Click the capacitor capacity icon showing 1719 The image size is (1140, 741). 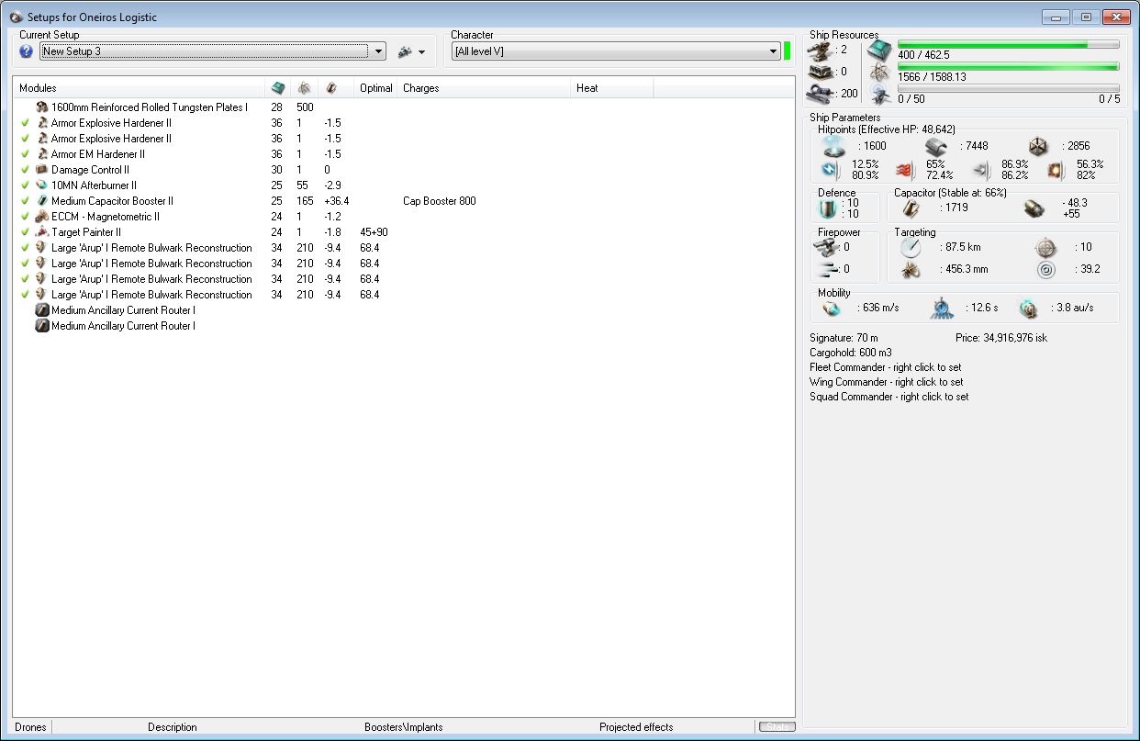[x=909, y=208]
